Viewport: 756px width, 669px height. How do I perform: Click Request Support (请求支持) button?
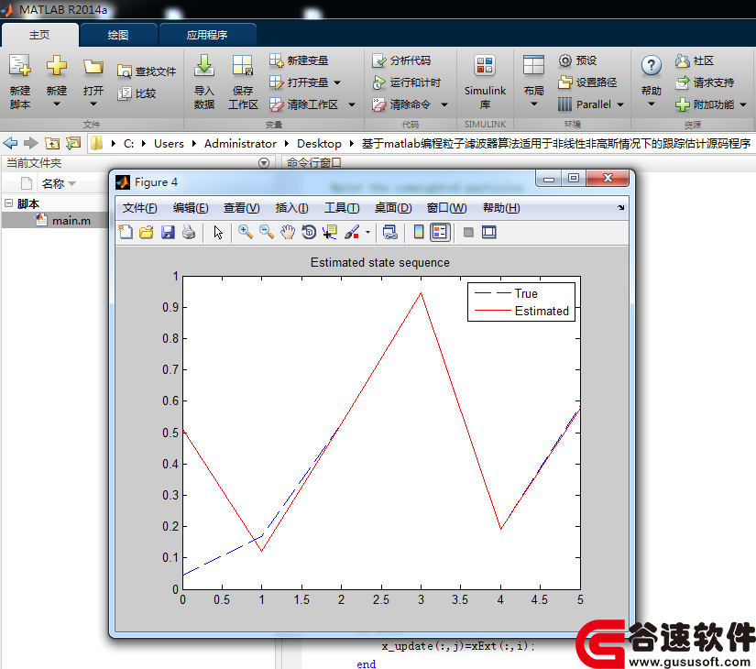tap(705, 82)
